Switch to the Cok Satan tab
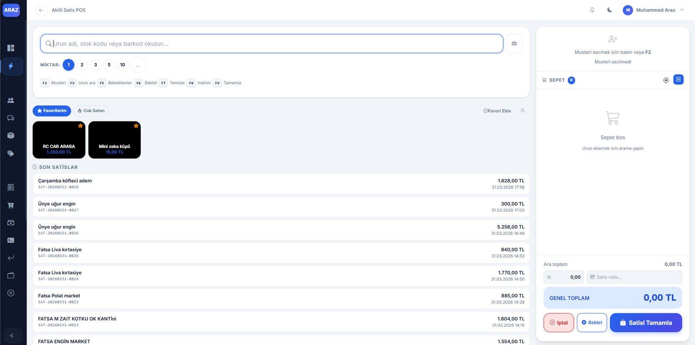The width and height of the screenshot is (695, 345). 91,111
